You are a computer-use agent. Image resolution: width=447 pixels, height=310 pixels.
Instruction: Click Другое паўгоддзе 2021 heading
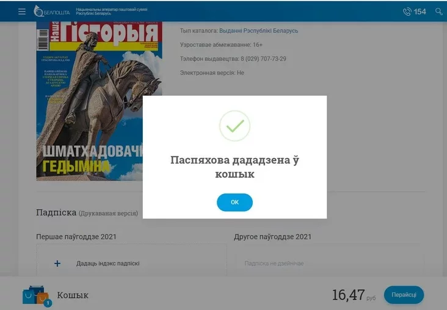[x=272, y=237]
